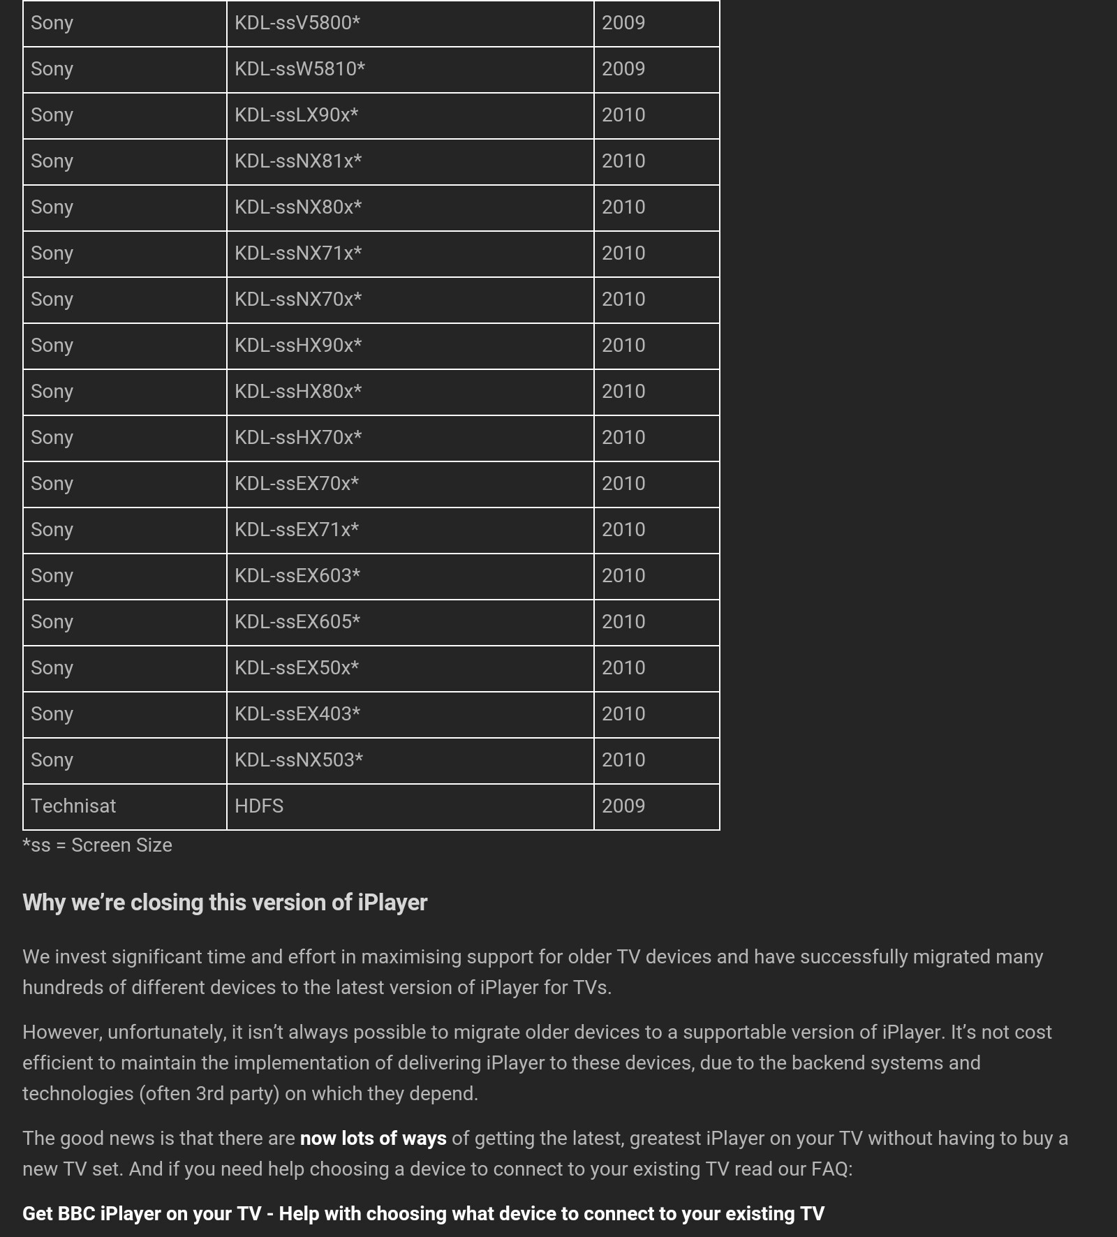This screenshot has height=1237, width=1117.
Task: Click the 2009 year in the Technisat row
Action: 623,806
